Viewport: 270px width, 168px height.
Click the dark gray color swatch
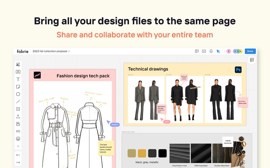pos(152,153)
